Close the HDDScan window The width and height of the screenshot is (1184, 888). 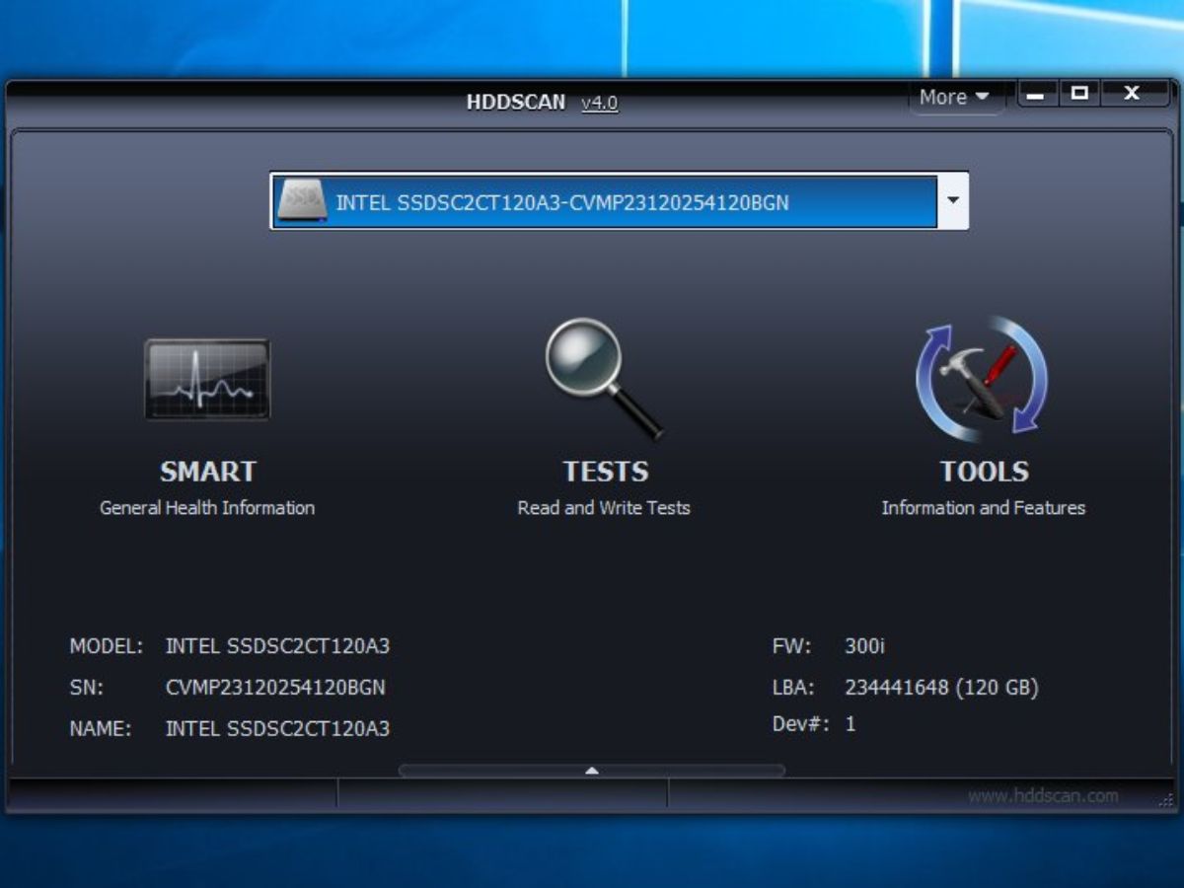[1132, 94]
